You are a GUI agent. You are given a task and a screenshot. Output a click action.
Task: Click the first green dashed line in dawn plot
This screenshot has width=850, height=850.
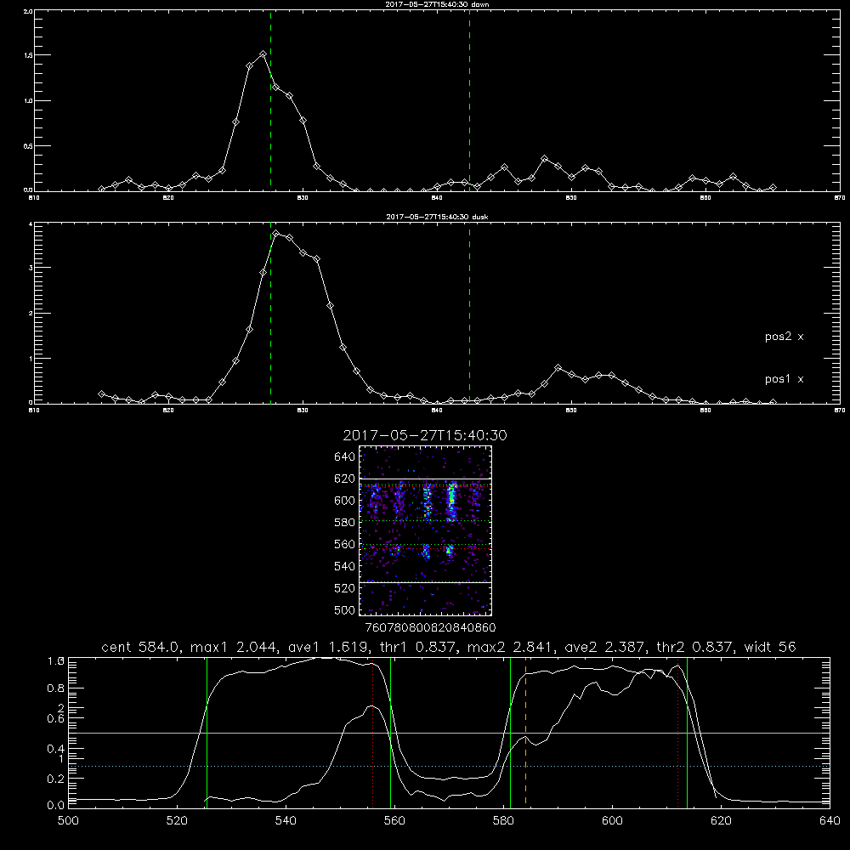[270, 101]
